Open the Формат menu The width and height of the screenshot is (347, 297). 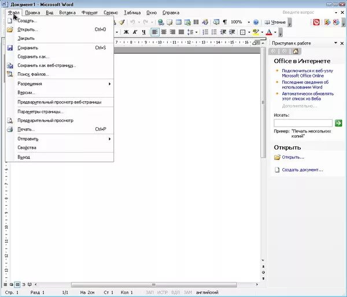pos(90,13)
